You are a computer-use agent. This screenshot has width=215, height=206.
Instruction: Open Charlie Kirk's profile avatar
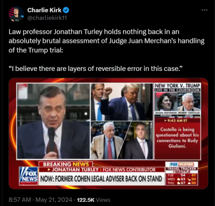16,14
